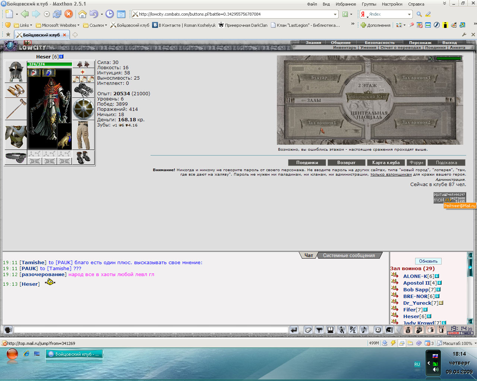
Task: Go to browser Home page icon
Action: point(82,14)
